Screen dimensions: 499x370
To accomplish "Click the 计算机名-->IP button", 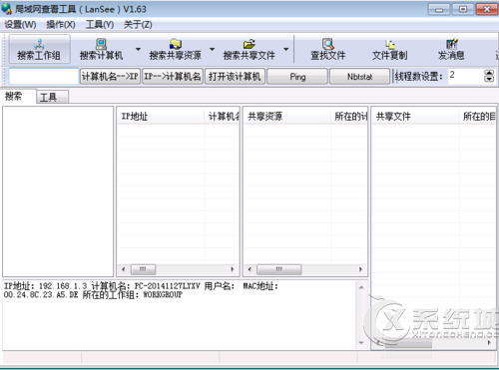I will tap(110, 77).
